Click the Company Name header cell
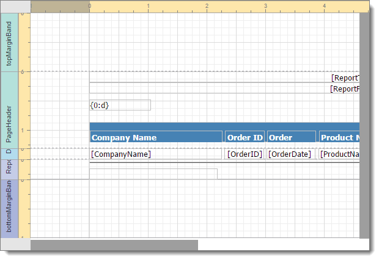The width and height of the screenshot is (379, 260). tap(156, 137)
